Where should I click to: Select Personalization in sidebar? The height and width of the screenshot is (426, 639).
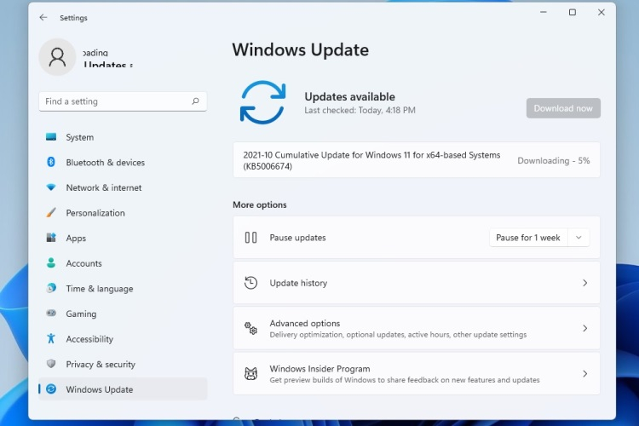tap(123, 213)
